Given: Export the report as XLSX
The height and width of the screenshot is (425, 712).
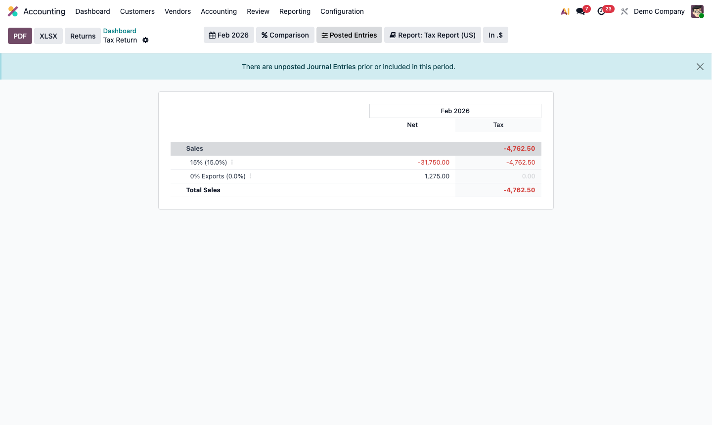Looking at the screenshot, I should 48,36.
